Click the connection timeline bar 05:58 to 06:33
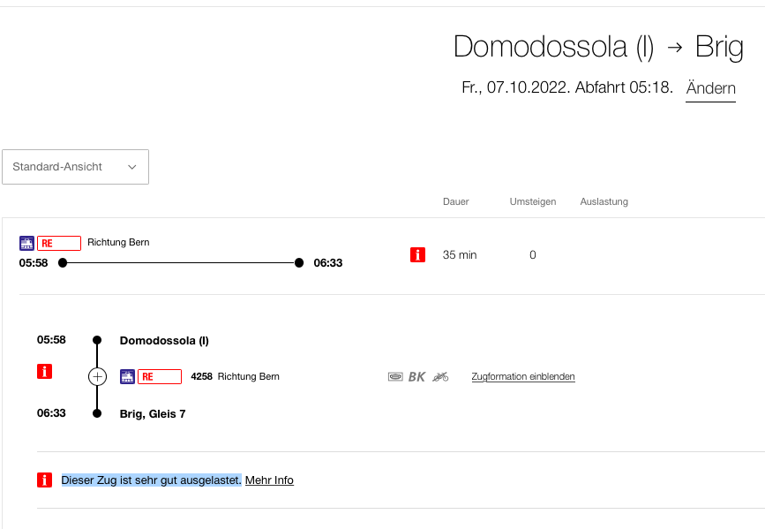Screen dimensions: 765x529 (181, 263)
